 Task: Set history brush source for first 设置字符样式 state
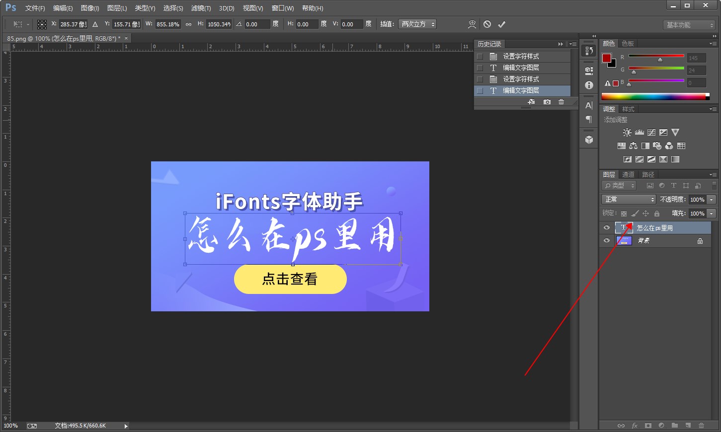point(480,56)
